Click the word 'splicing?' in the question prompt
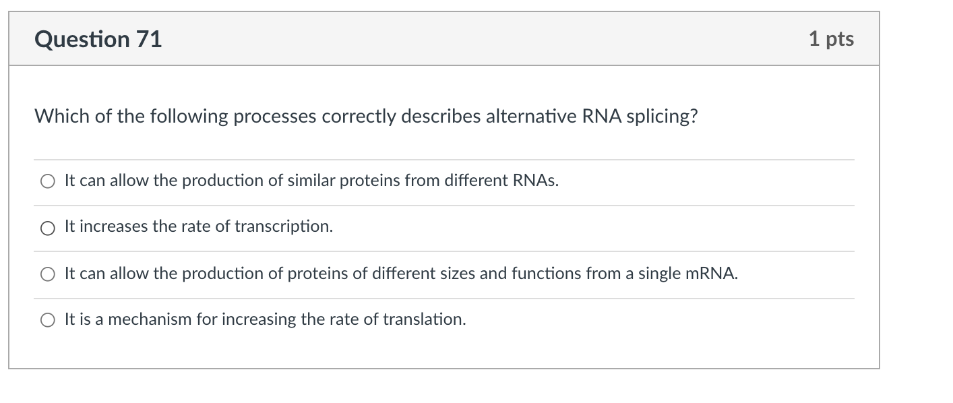 tap(662, 117)
